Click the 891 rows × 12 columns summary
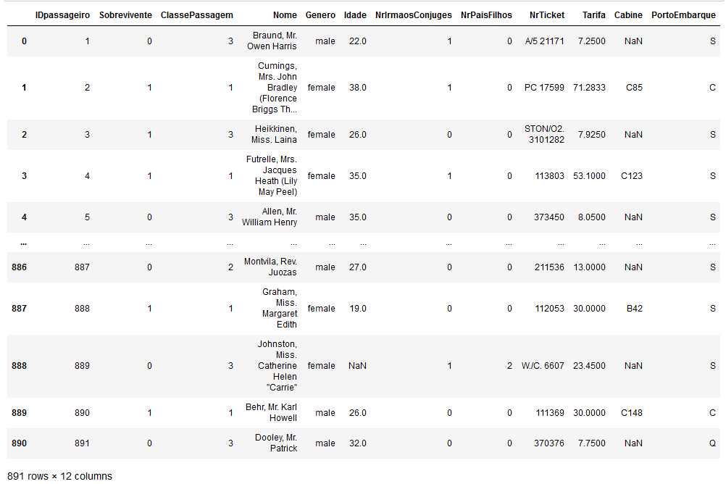 point(60,476)
